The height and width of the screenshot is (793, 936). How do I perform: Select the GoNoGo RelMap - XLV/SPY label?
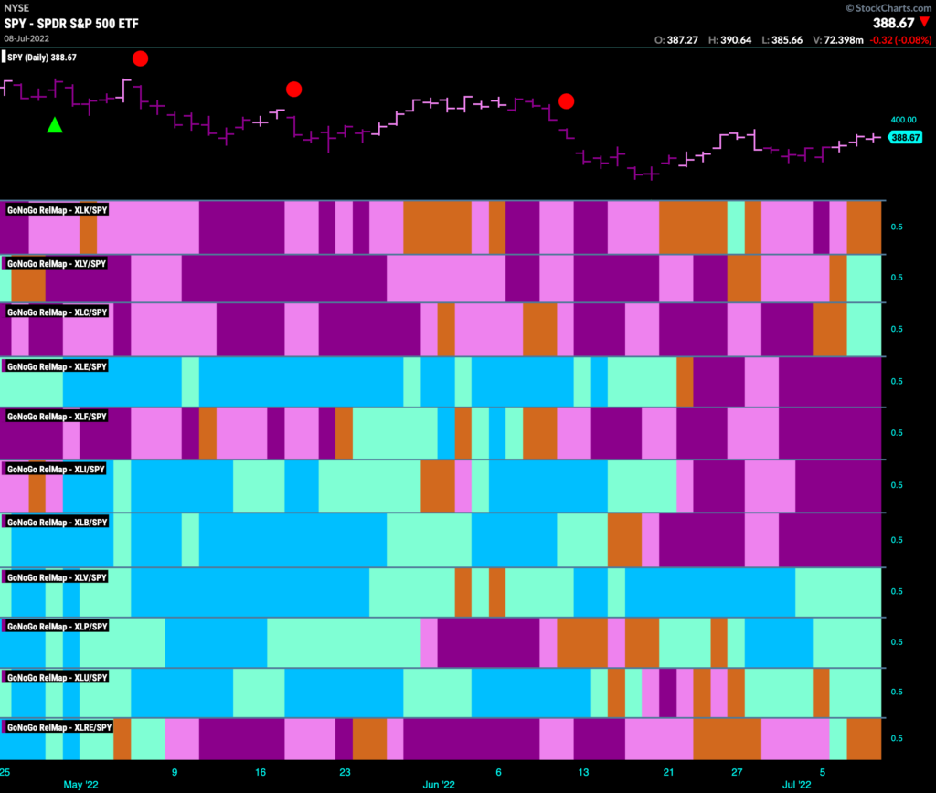click(x=57, y=577)
